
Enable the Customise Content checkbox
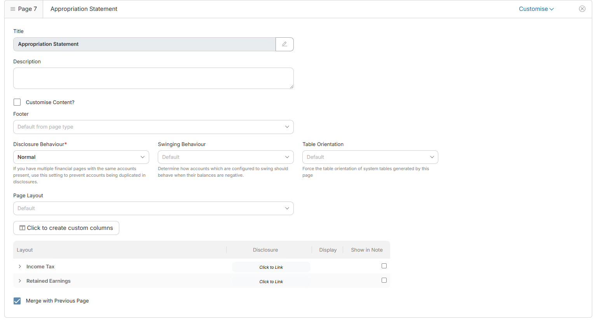[x=17, y=102]
